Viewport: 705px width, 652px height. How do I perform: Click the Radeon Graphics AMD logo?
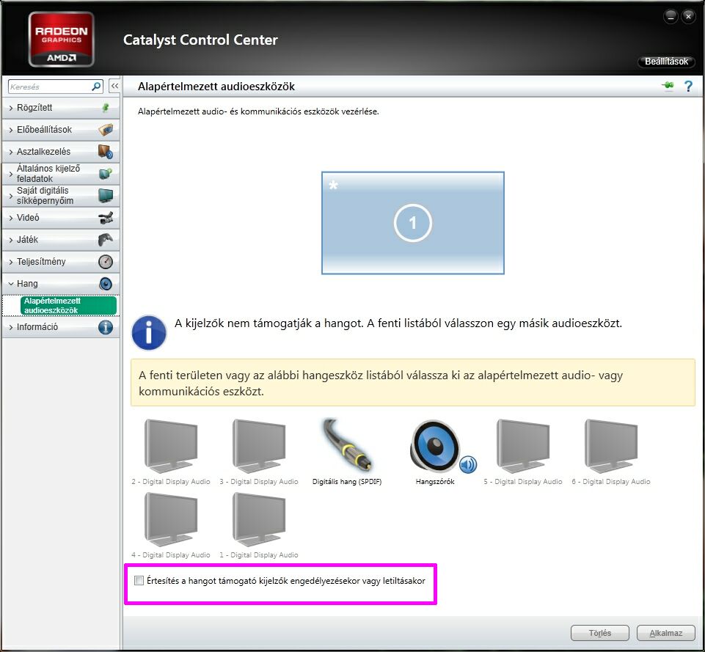pos(62,39)
